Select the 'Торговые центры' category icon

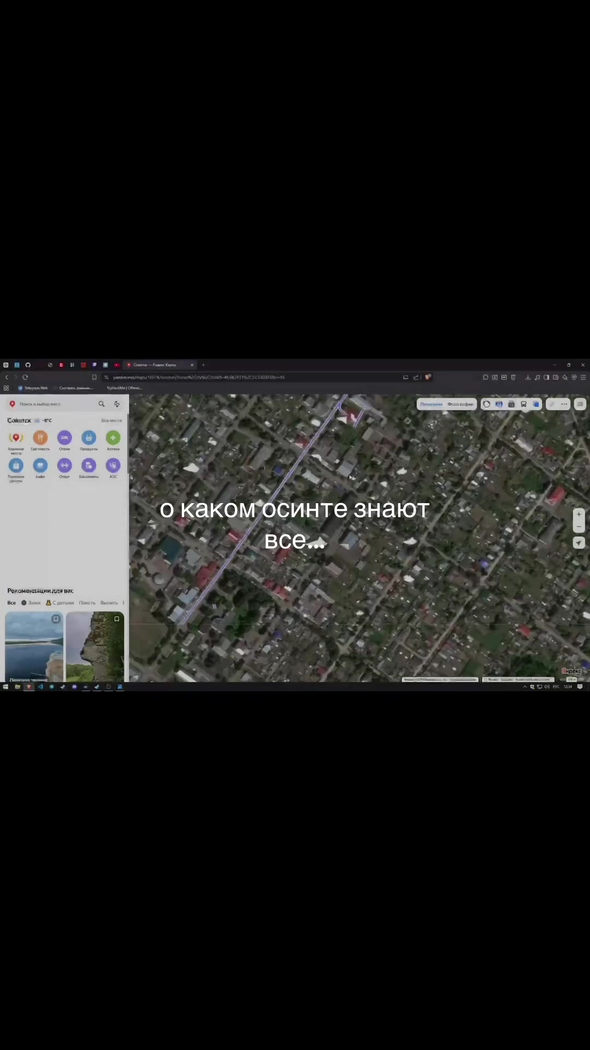16,465
